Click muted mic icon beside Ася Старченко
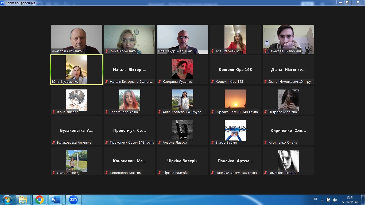Viewport: 365px width, 205px height. tap(212, 51)
